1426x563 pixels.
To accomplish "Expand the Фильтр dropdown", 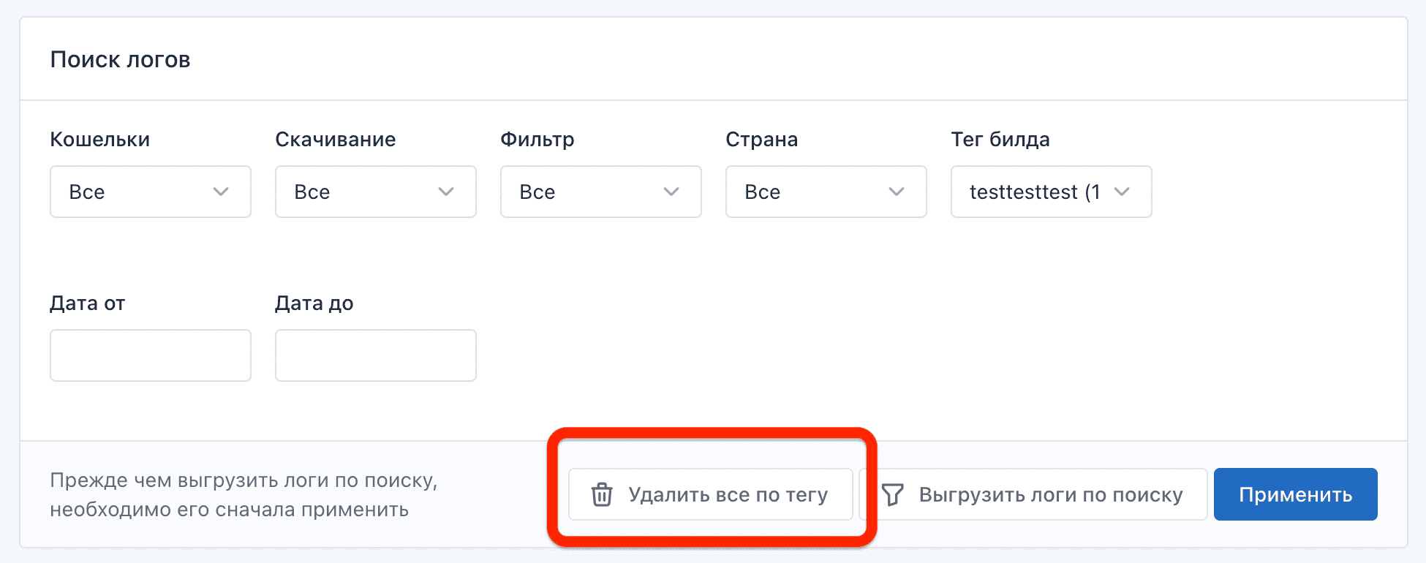I will click(600, 192).
